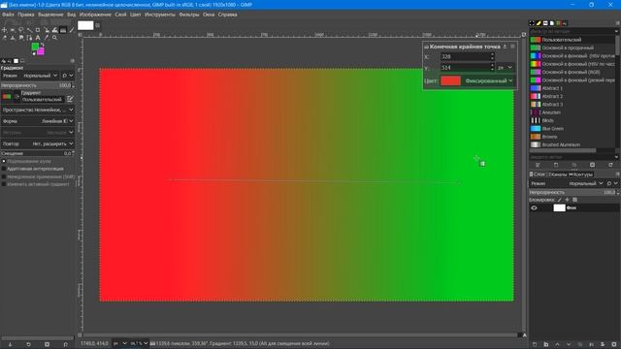Click the Y coordinate field of endpoint

(468, 68)
